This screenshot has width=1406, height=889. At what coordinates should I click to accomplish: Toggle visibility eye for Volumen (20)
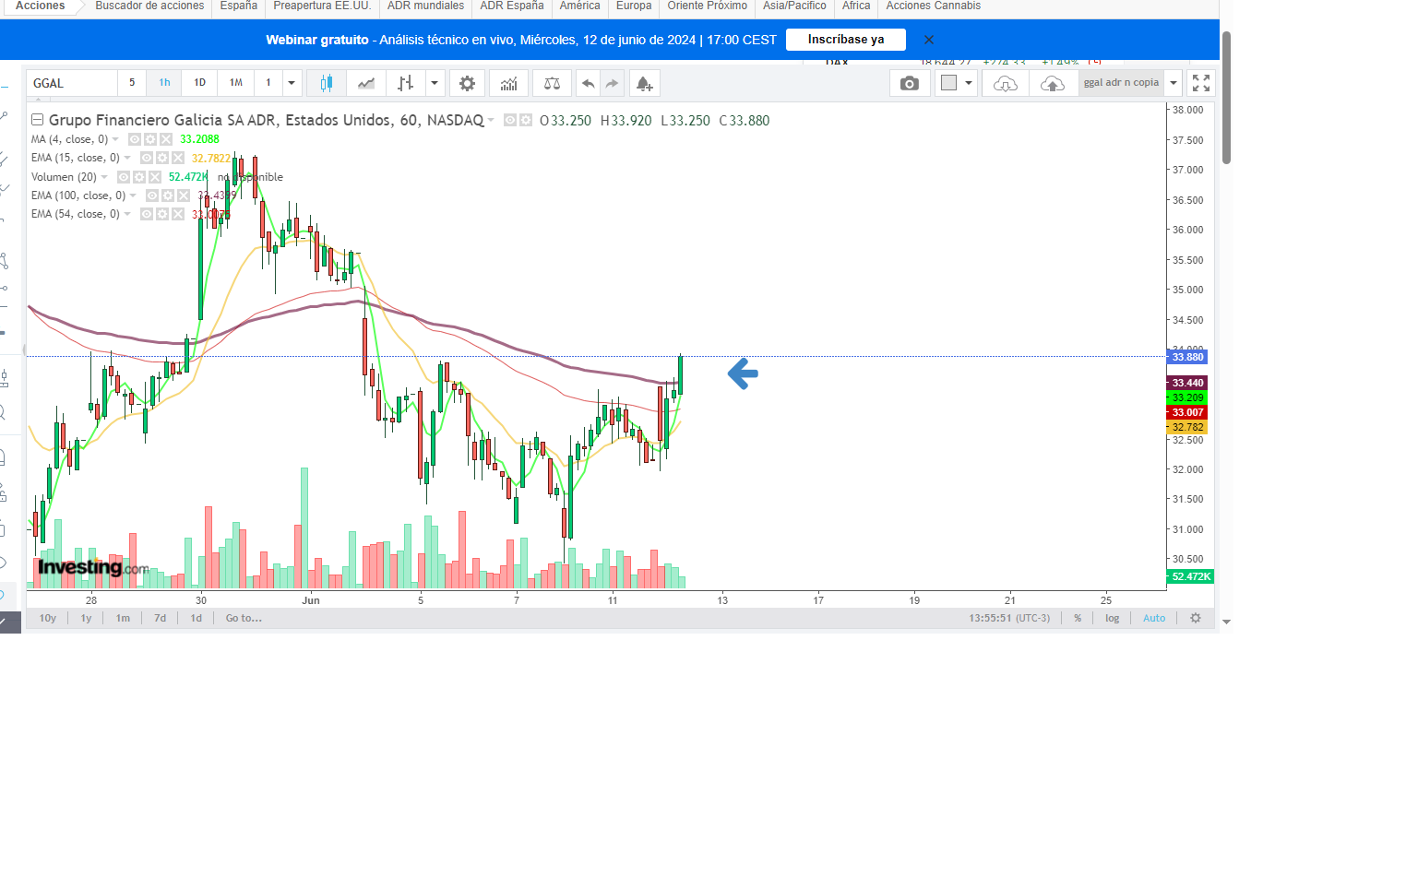(x=124, y=177)
